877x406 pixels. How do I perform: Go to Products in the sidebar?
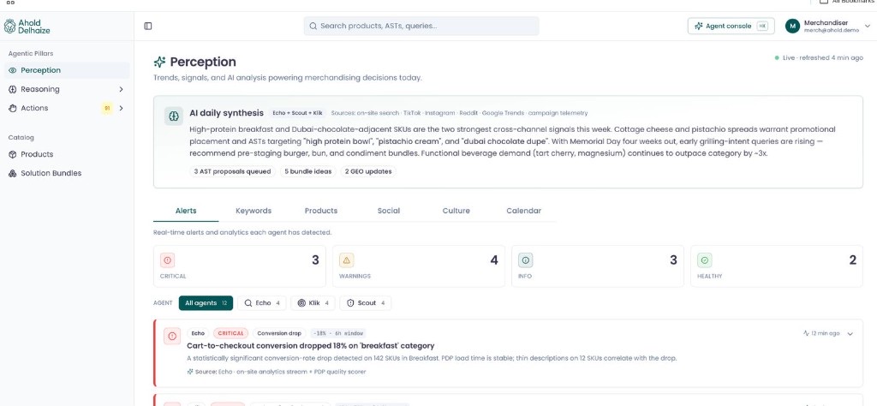pos(67,154)
